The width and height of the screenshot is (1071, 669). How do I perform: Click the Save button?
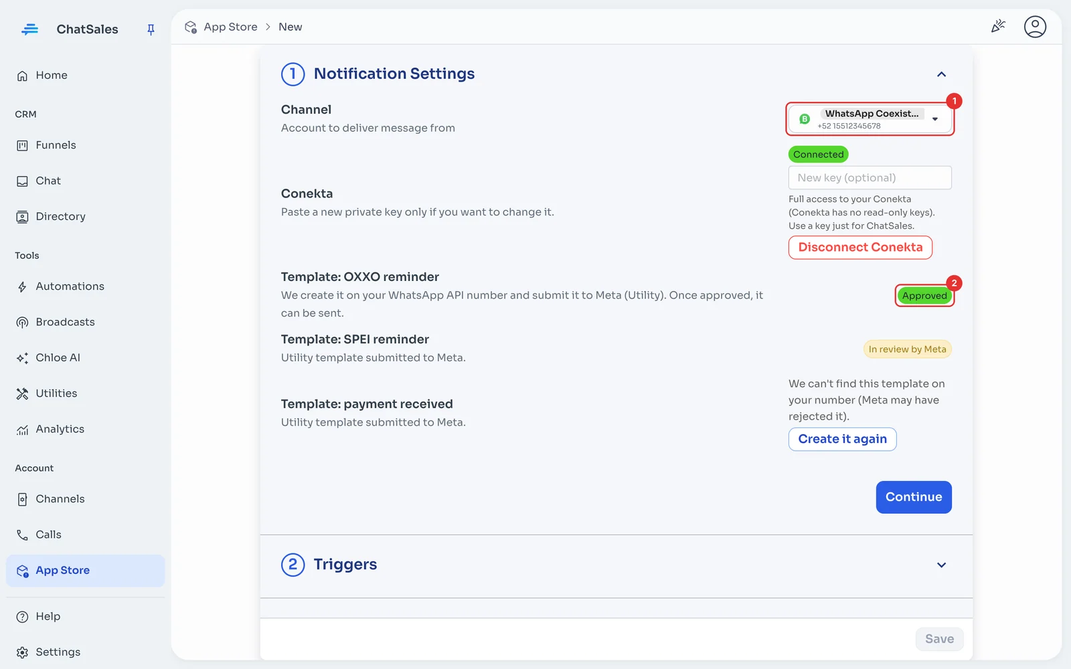click(x=939, y=639)
